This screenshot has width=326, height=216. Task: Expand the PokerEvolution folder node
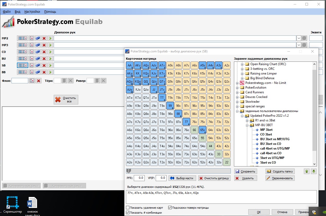[237, 88]
